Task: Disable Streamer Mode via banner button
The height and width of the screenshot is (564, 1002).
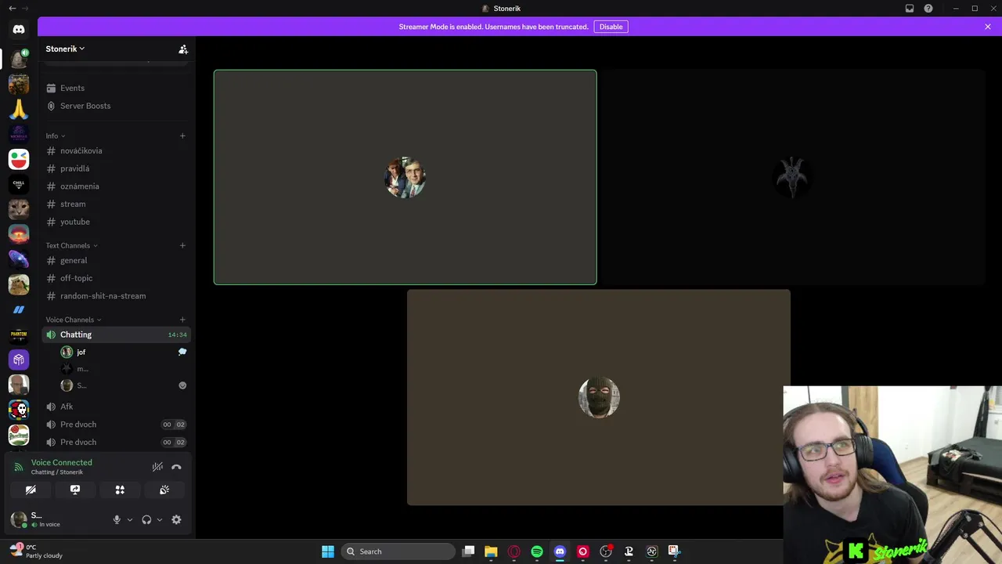Action: pos(611,27)
